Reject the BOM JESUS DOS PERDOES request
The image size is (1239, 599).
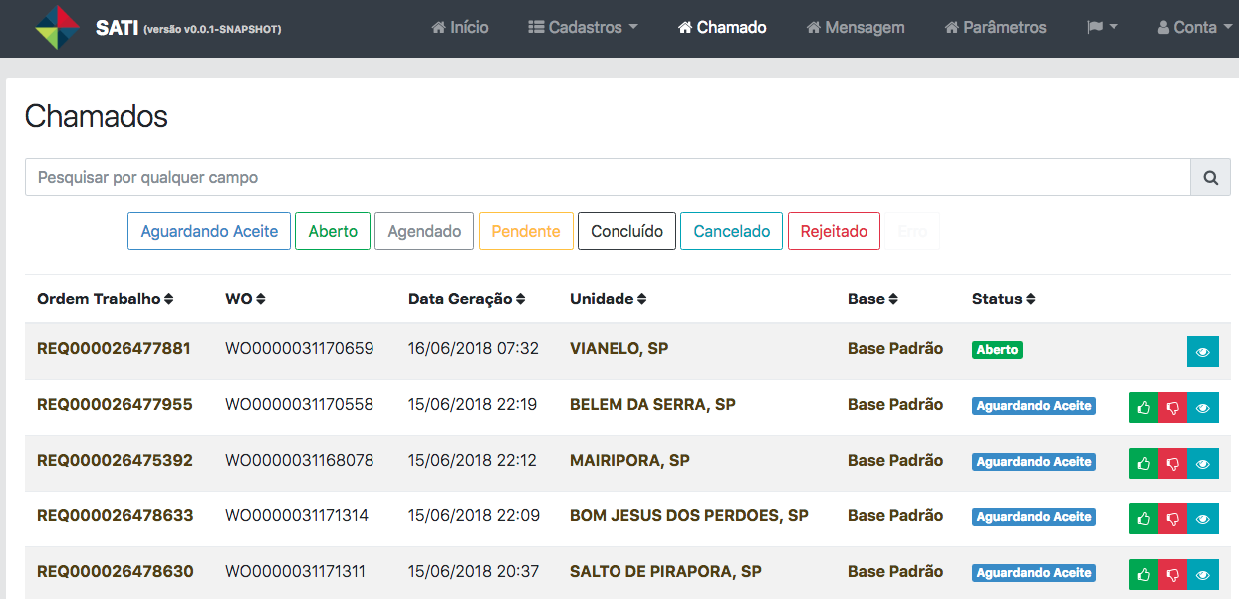coord(1173,519)
